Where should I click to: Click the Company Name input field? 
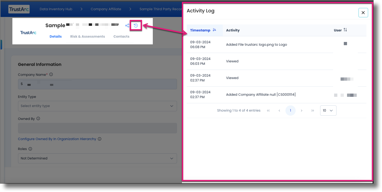pos(97,84)
